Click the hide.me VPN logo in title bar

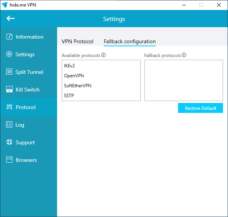point(5,5)
